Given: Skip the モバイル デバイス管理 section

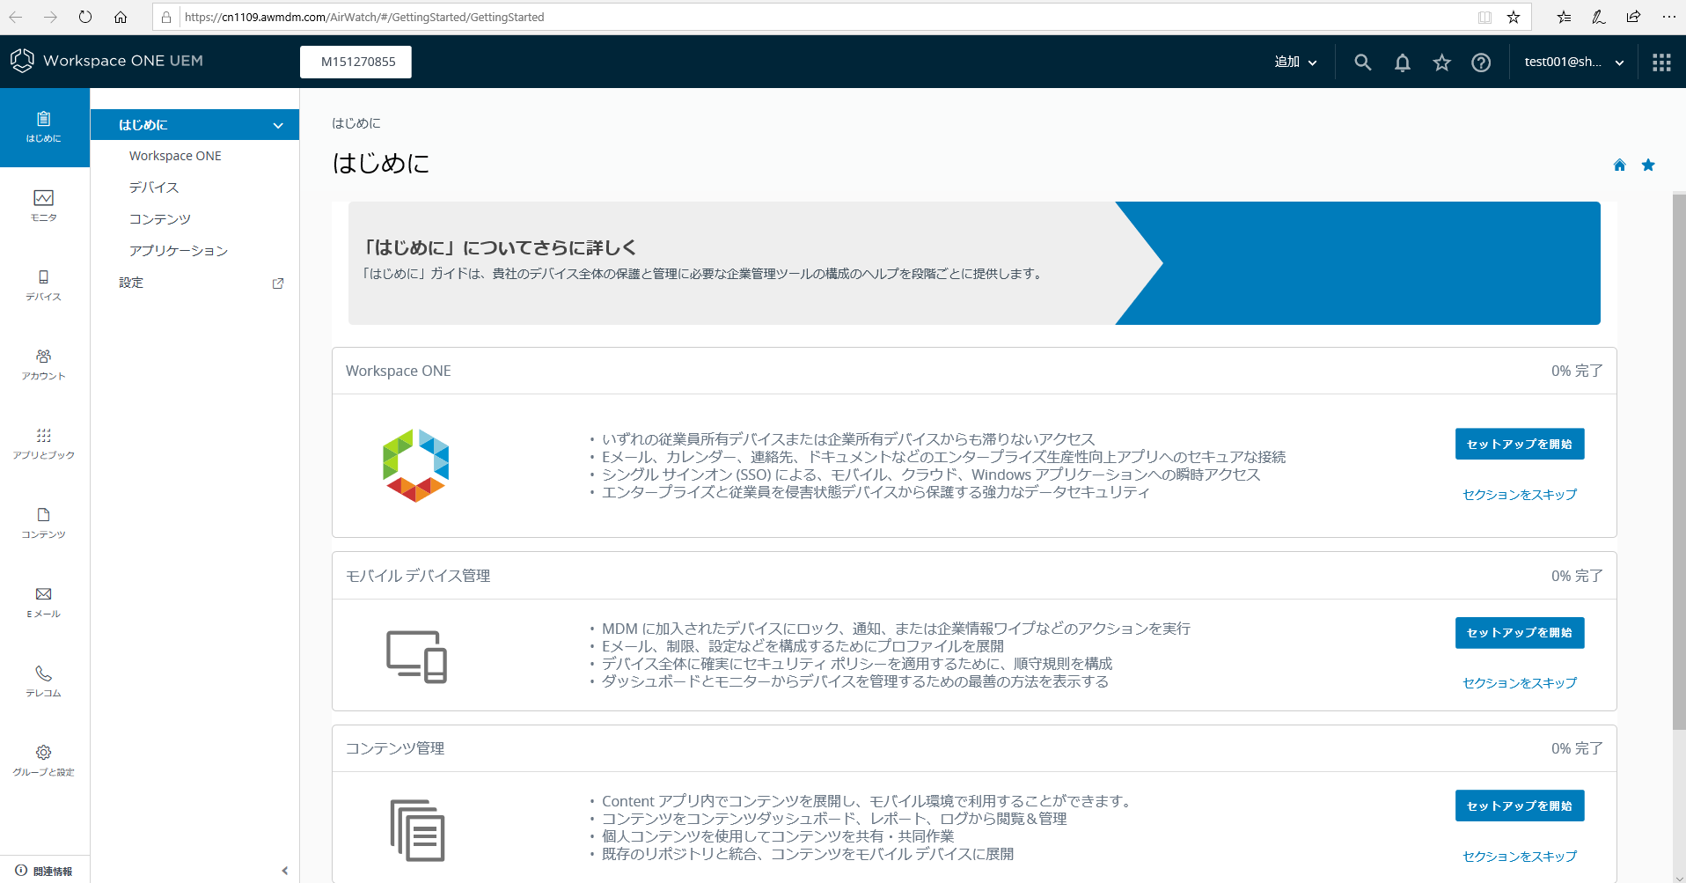Looking at the screenshot, I should (x=1520, y=683).
